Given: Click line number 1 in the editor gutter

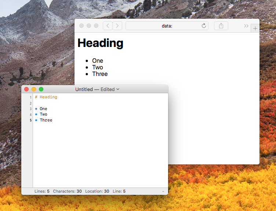Looking at the screenshot, I should tap(30, 97).
